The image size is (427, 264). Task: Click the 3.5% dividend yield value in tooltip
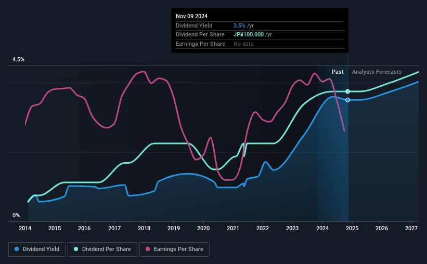(x=239, y=25)
